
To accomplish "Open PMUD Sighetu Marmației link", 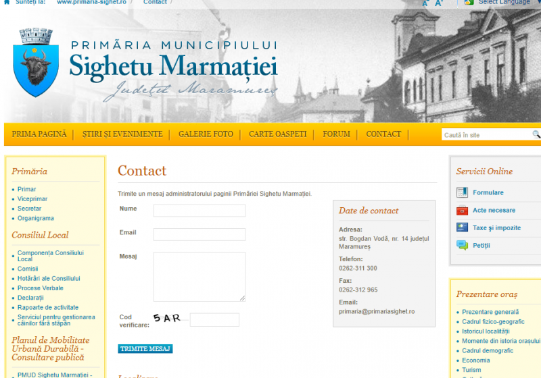I will click(x=55, y=375).
